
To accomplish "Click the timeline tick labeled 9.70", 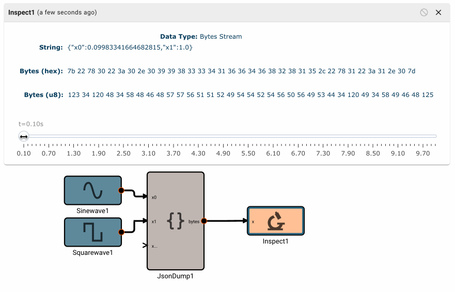I will [423, 153].
